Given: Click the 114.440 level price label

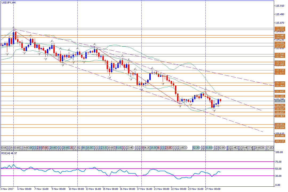Looking at the screenshot, I should pos(279,35).
